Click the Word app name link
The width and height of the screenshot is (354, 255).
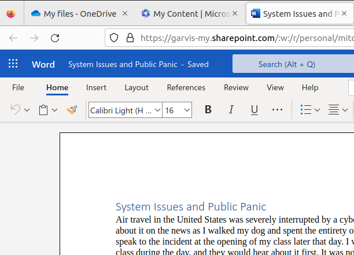coord(43,64)
